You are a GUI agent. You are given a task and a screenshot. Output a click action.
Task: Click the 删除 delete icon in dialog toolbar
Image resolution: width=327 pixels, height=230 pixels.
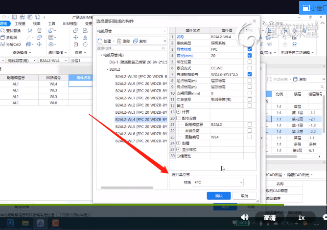click(119, 41)
